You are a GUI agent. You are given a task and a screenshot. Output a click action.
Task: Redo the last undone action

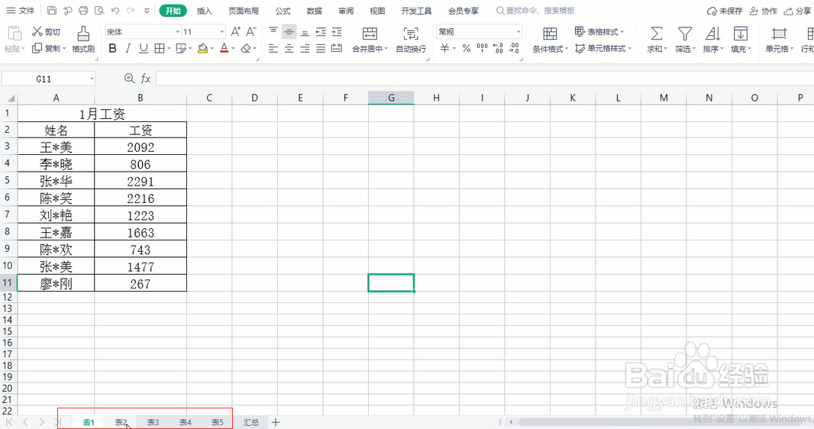131,11
